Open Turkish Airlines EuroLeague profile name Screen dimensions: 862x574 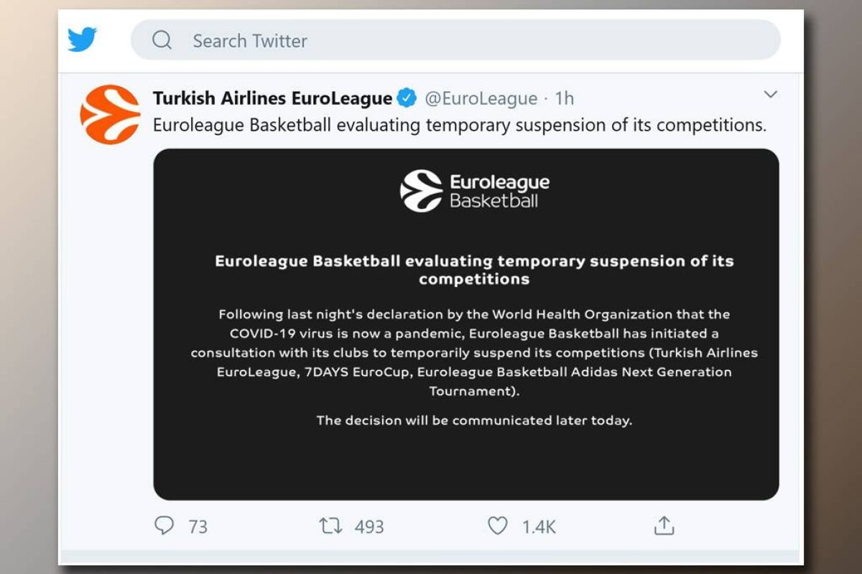click(x=272, y=98)
